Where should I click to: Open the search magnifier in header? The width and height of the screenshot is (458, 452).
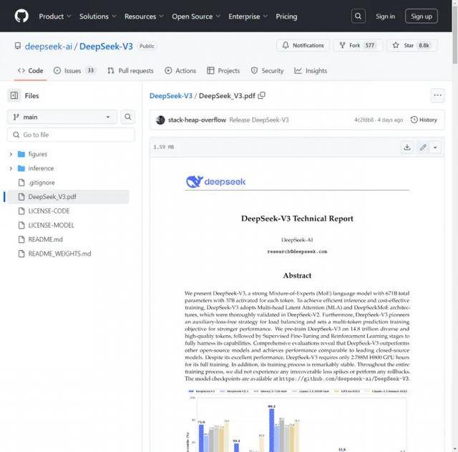click(358, 16)
